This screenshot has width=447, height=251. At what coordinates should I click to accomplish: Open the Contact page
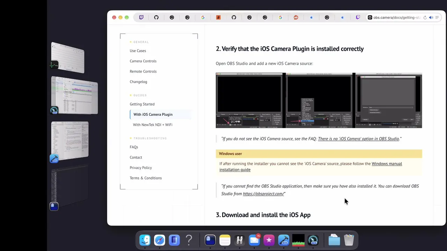point(136,157)
